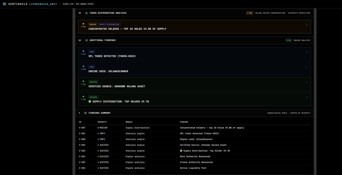342x175 pixels.
Task: Click the orange severity dot above V-007
Action: 83,24
